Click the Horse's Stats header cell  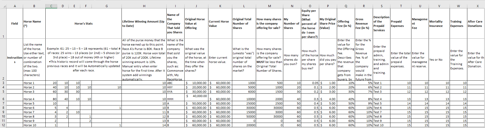click(84, 24)
